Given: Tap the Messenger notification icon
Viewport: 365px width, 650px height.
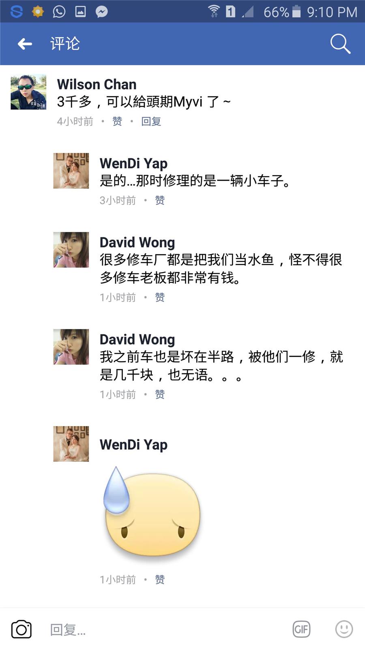Looking at the screenshot, I should [x=101, y=11].
